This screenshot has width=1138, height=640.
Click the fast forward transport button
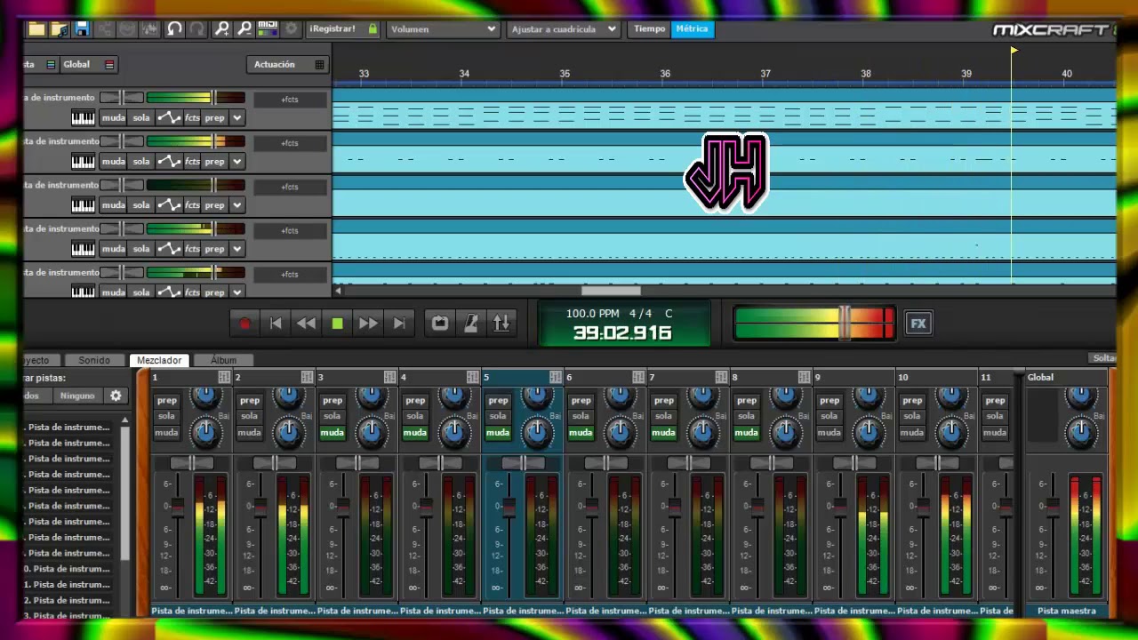click(x=368, y=324)
